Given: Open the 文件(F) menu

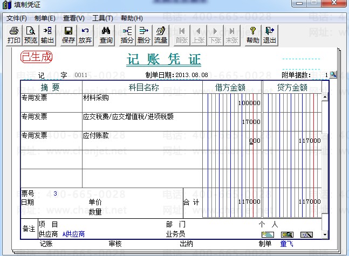Looking at the screenshot, I should click(x=17, y=18).
